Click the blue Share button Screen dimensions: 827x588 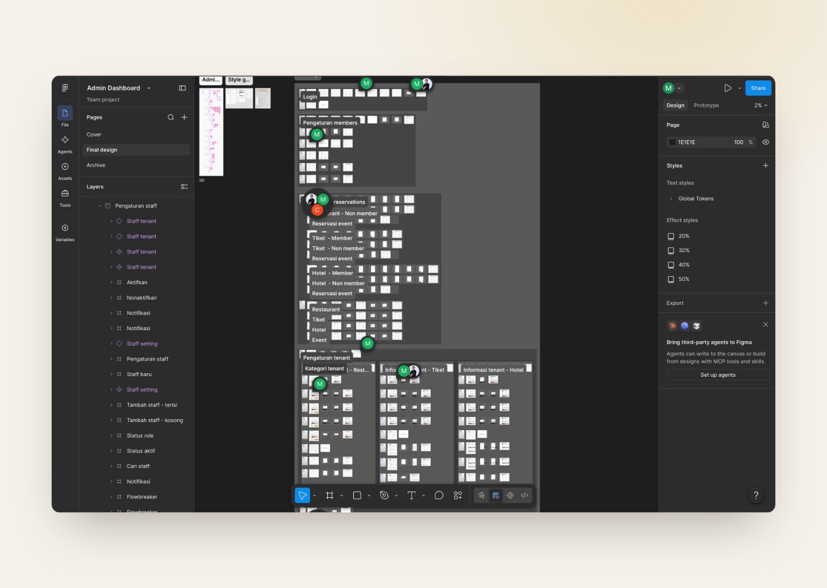point(758,88)
